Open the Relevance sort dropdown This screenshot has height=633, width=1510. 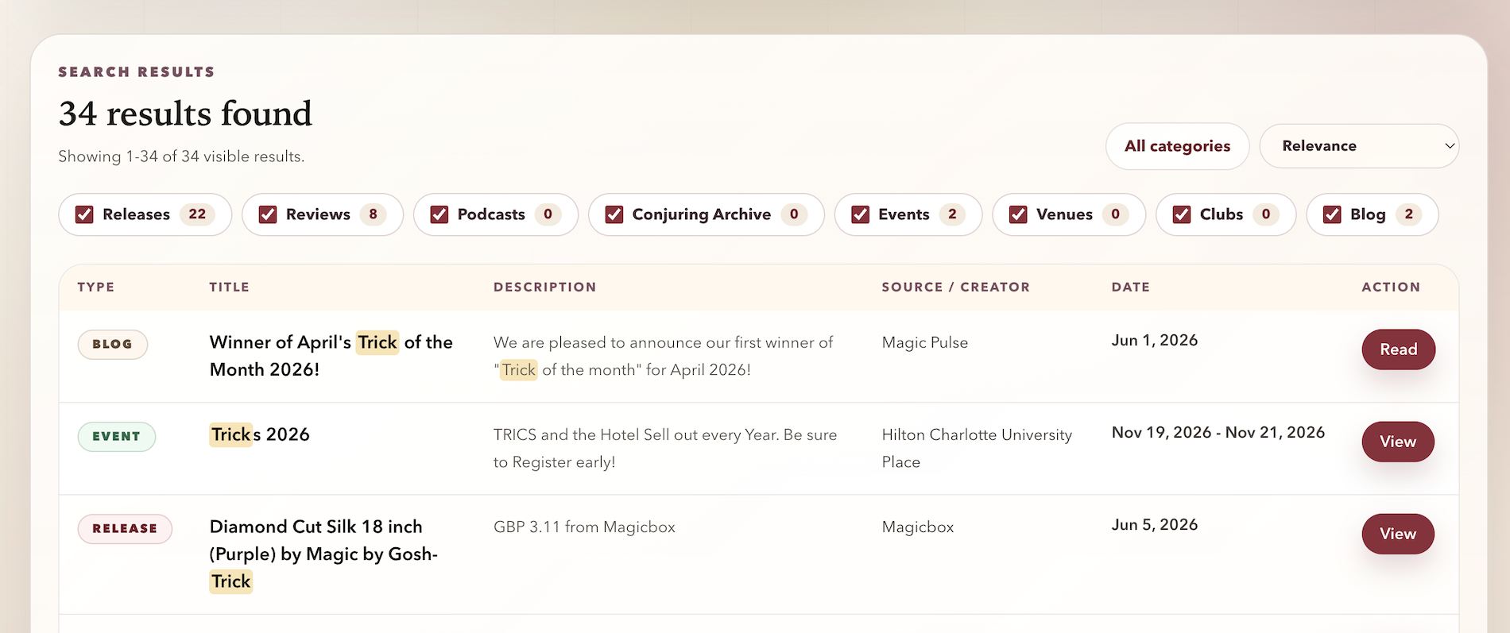1359,146
